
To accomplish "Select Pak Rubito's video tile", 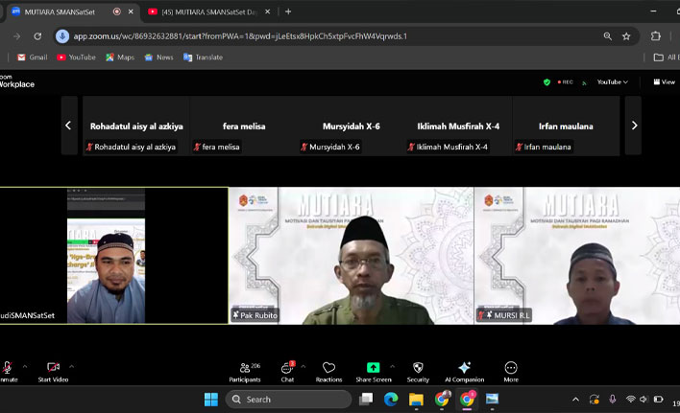I will pyautogui.click(x=351, y=255).
